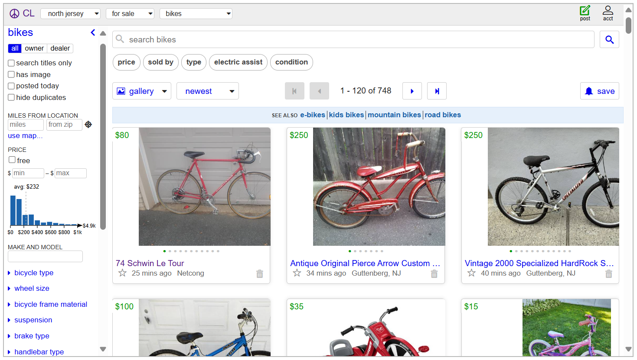Follow the mountain bikes link
Viewport: 637px width, 360px height.
(394, 115)
